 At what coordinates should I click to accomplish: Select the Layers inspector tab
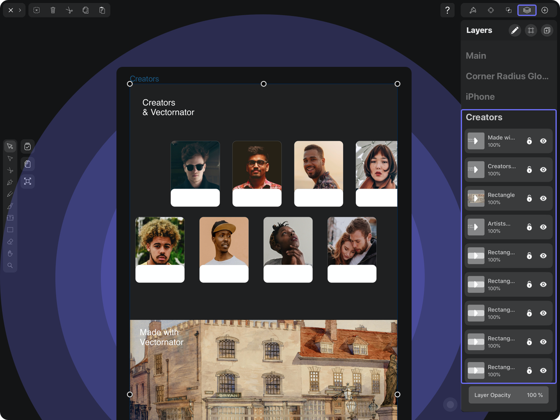[527, 10]
